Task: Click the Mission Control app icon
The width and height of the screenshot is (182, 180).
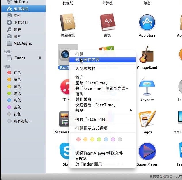Action: (x=64, y=119)
